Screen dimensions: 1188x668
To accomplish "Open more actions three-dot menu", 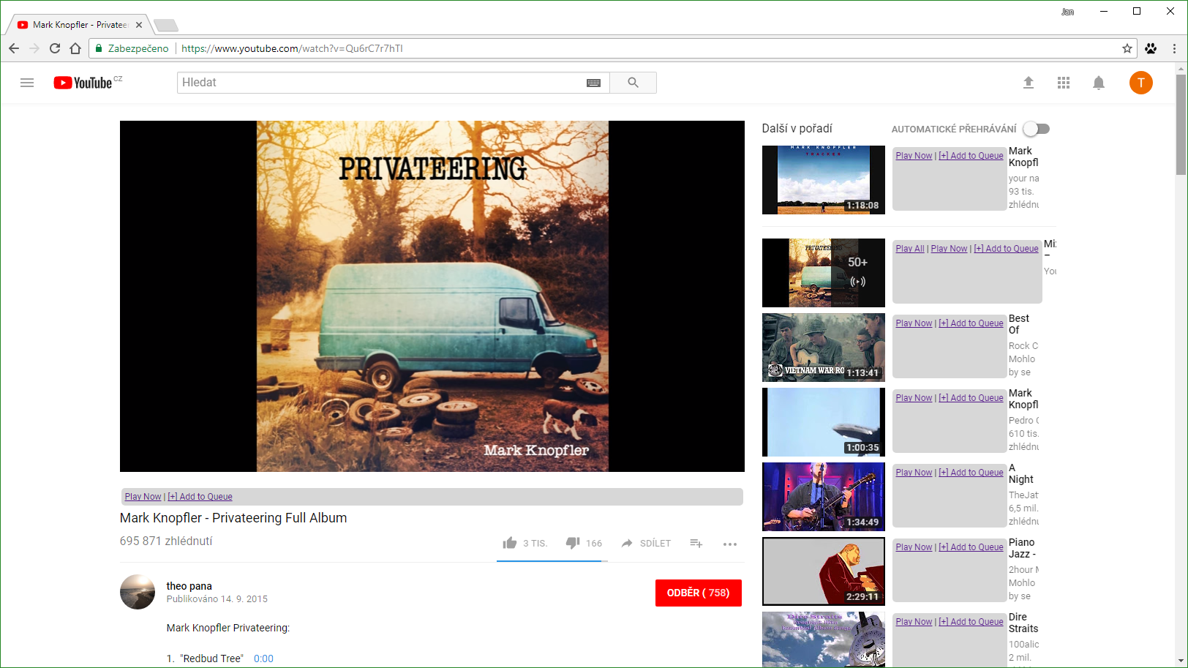I will (x=730, y=544).
